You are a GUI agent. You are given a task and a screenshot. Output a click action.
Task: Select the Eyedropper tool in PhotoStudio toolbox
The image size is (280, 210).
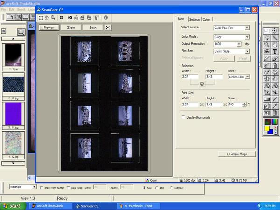coord(275,106)
